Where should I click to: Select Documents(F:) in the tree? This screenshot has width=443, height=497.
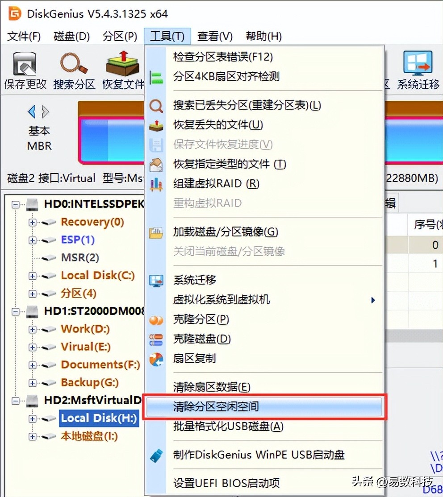click(x=100, y=365)
